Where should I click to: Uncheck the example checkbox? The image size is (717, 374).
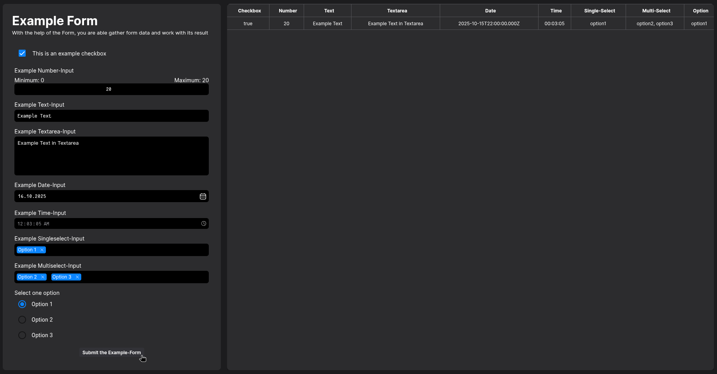coord(22,54)
